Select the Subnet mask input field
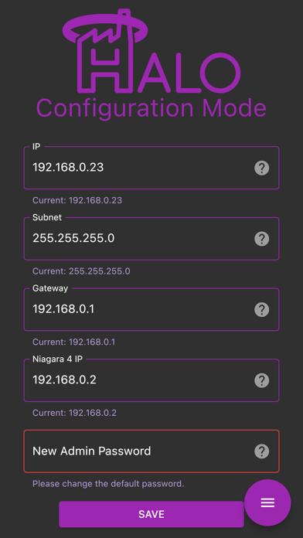This screenshot has height=538, width=303. coord(151,238)
